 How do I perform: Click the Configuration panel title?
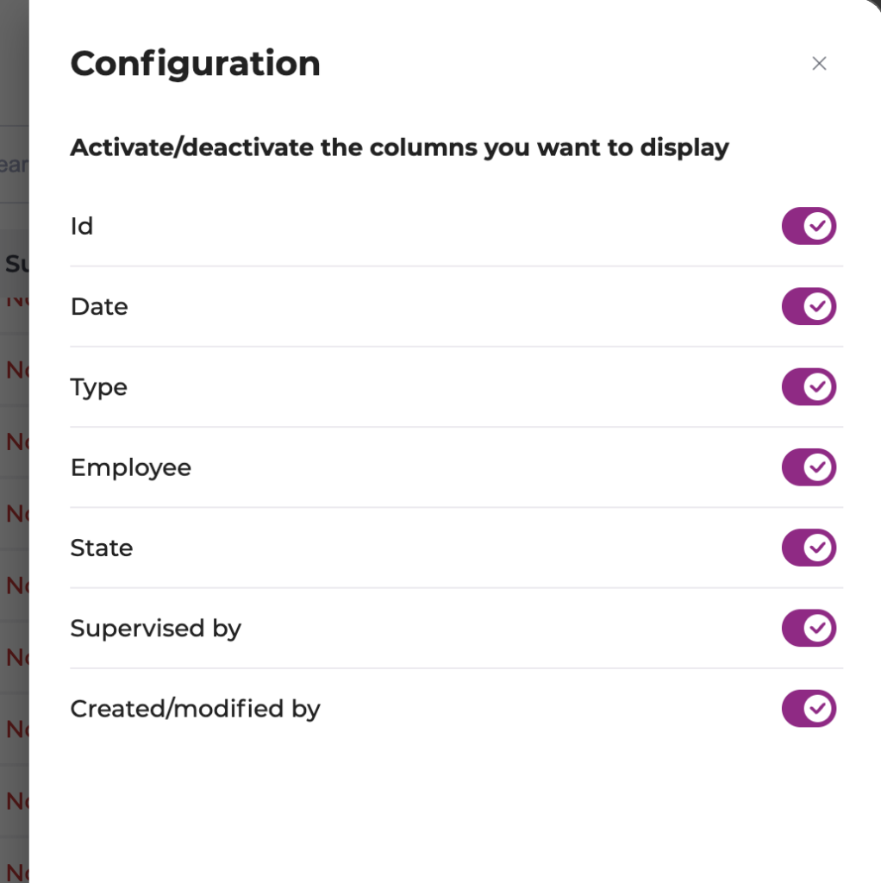pos(196,64)
